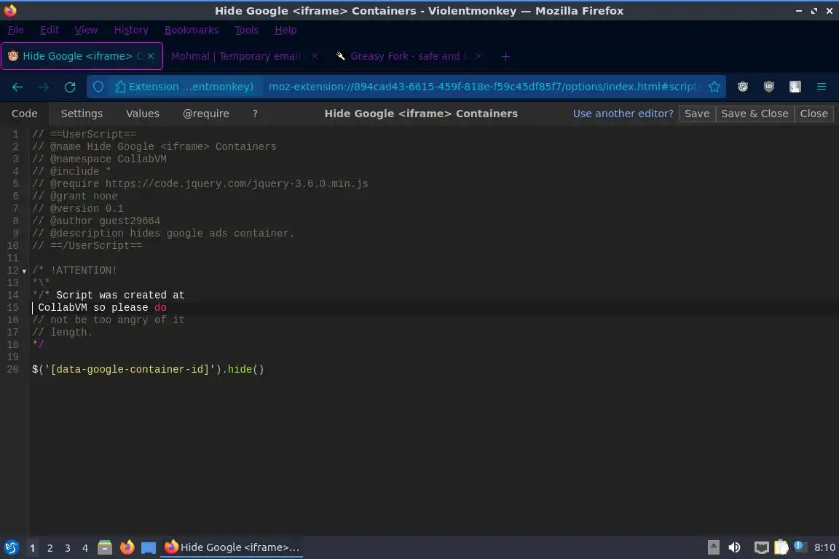Click the @version 0.1 line
Viewport: 839px width, 559px height.
[x=78, y=208]
